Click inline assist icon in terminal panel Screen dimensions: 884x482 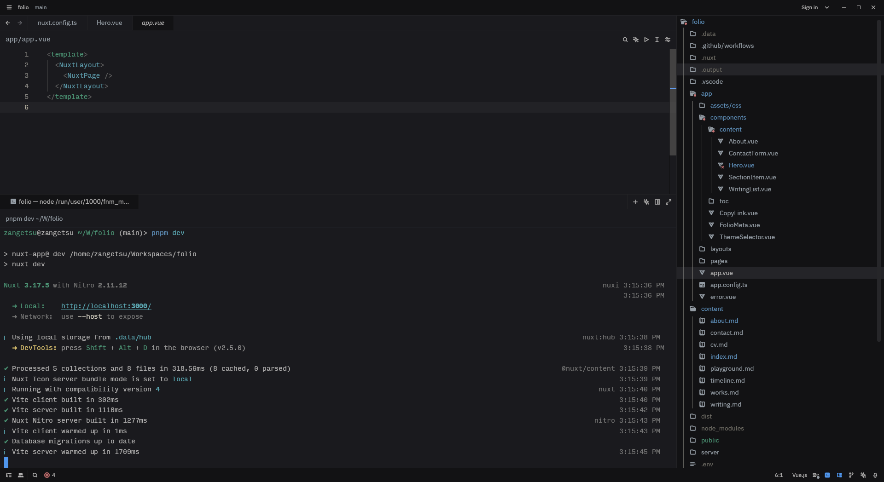click(646, 202)
